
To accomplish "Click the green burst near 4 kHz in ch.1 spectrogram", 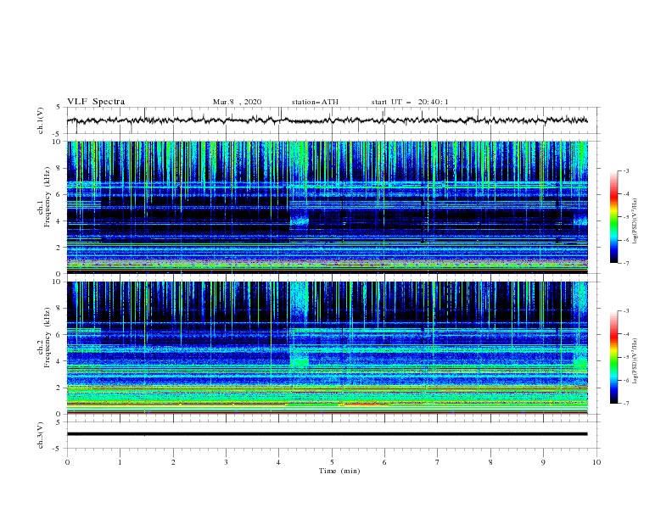I will pos(300,221).
